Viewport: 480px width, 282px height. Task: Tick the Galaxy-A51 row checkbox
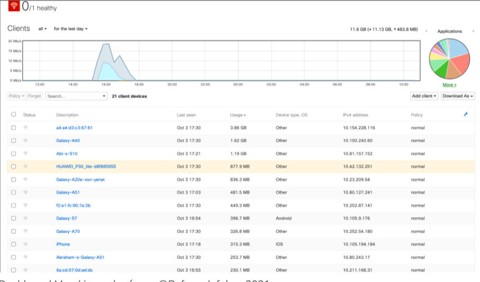(x=13, y=192)
